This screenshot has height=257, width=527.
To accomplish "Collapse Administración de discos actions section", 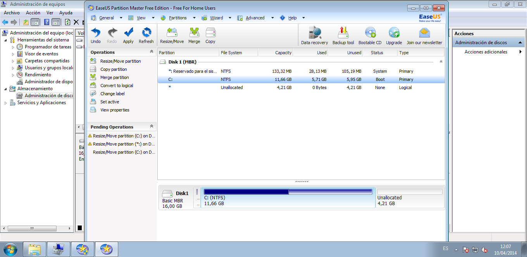I will 520,43.
